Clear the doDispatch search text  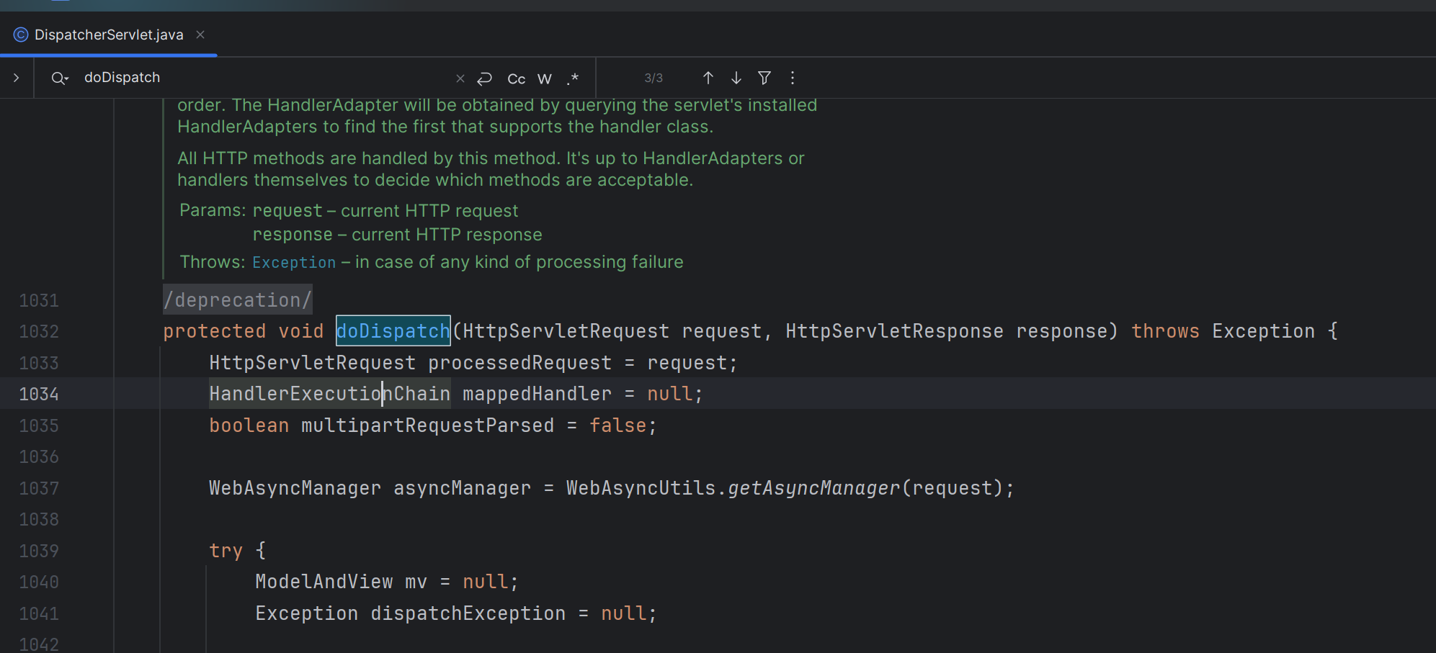[460, 78]
